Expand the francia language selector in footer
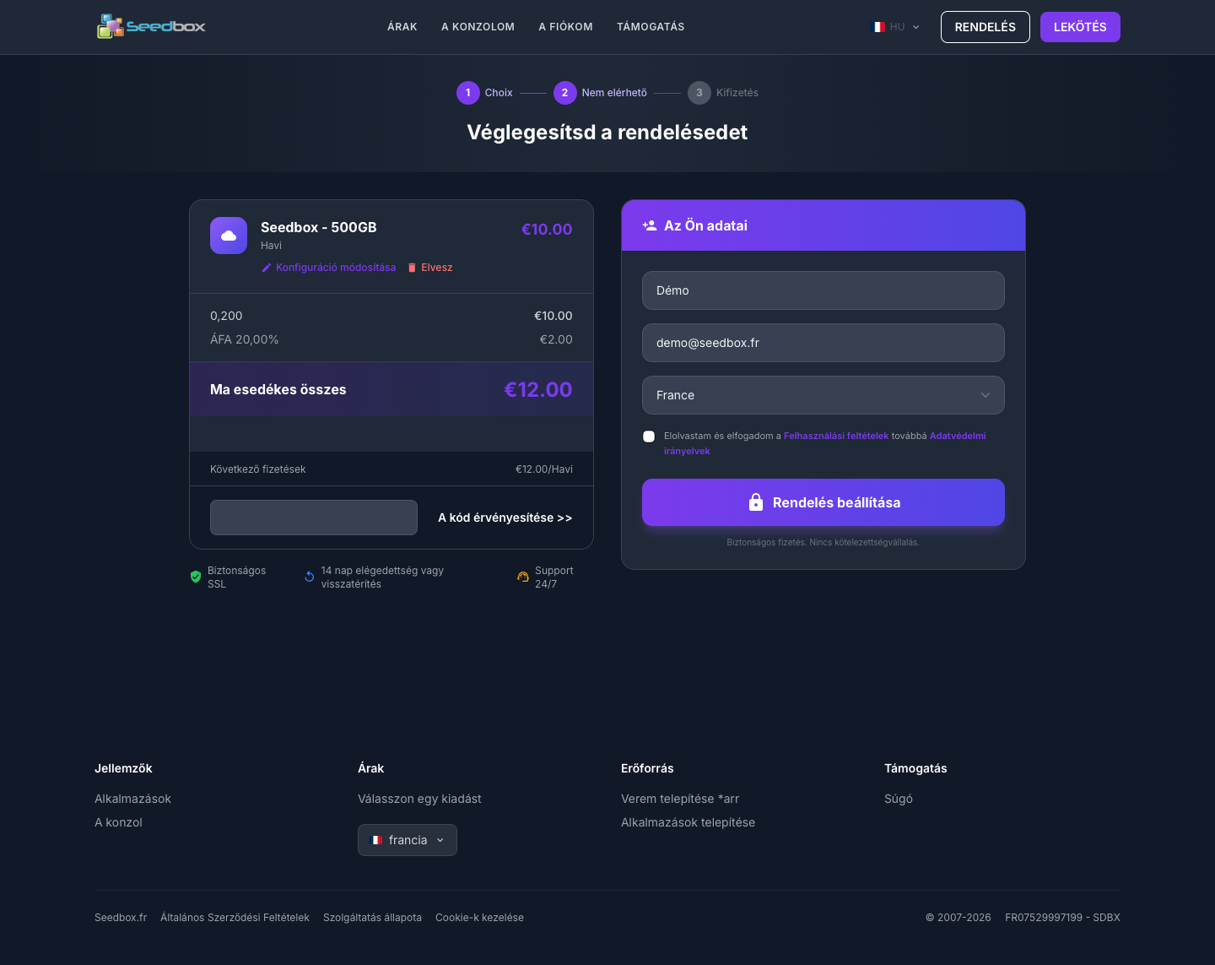Viewport: 1215px width, 965px height. click(408, 840)
